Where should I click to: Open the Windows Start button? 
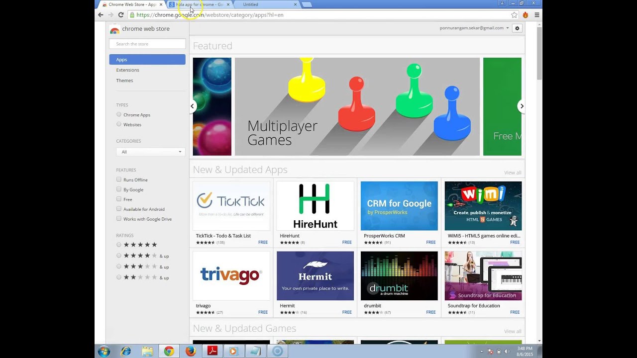click(x=104, y=352)
